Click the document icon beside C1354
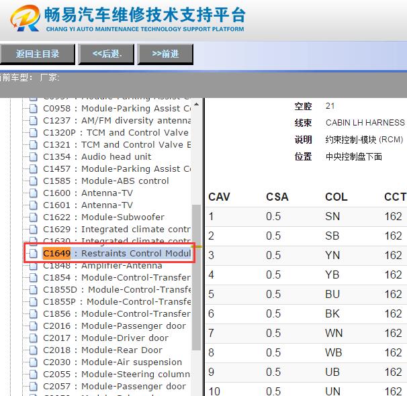Screen dimensions: 407x396 pos(33,157)
